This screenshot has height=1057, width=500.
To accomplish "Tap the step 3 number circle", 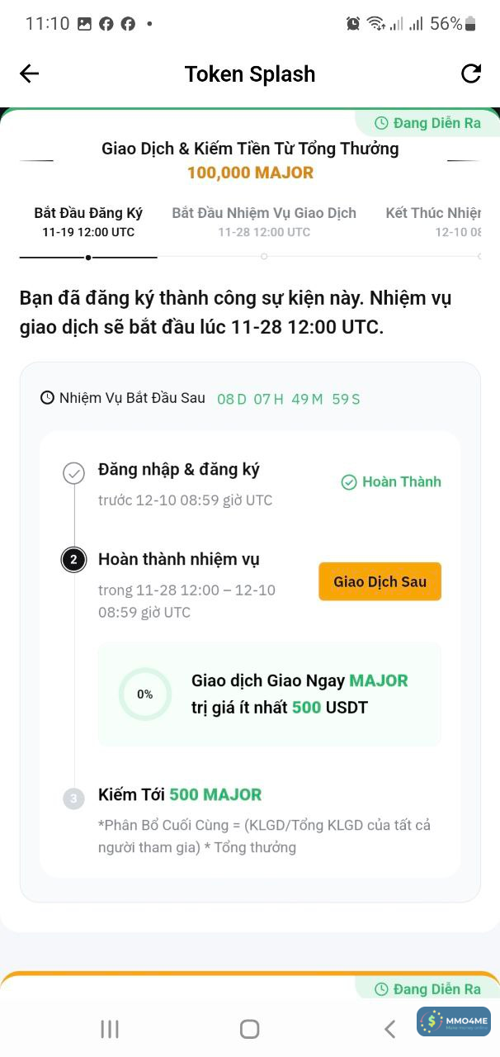I will (73, 799).
